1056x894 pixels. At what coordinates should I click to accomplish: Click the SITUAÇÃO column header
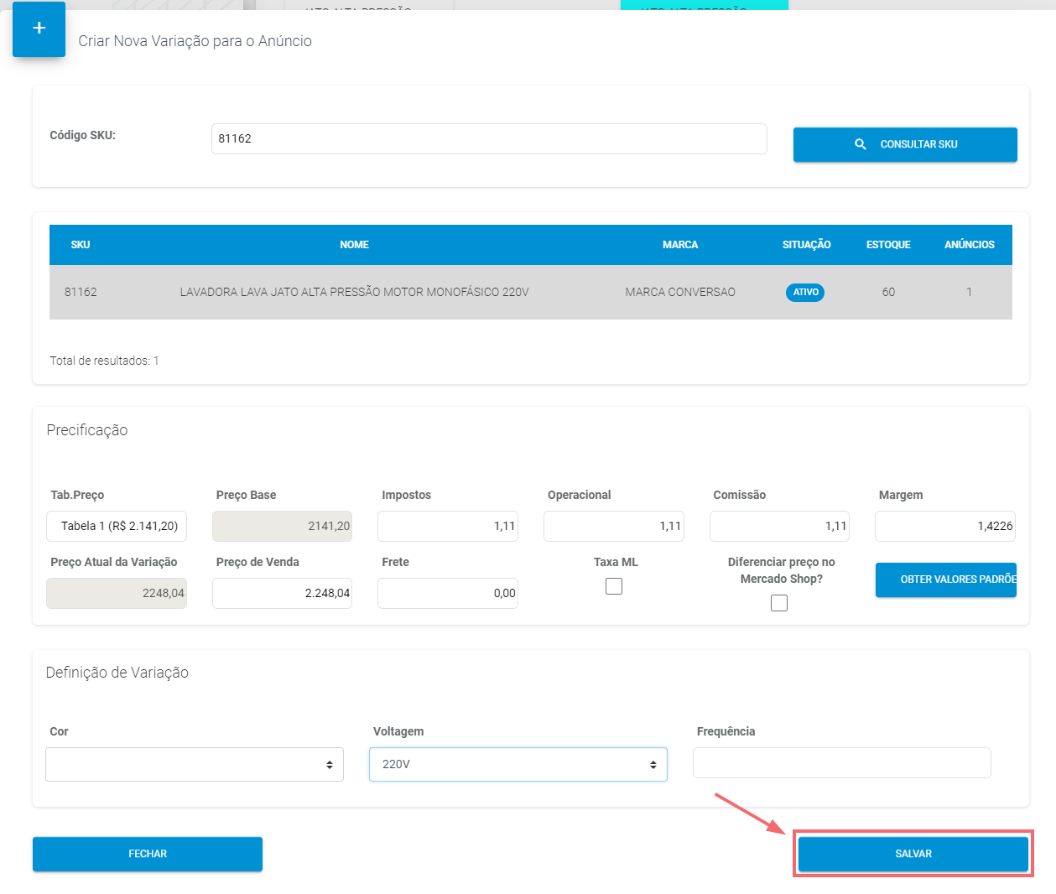pyautogui.click(x=807, y=245)
